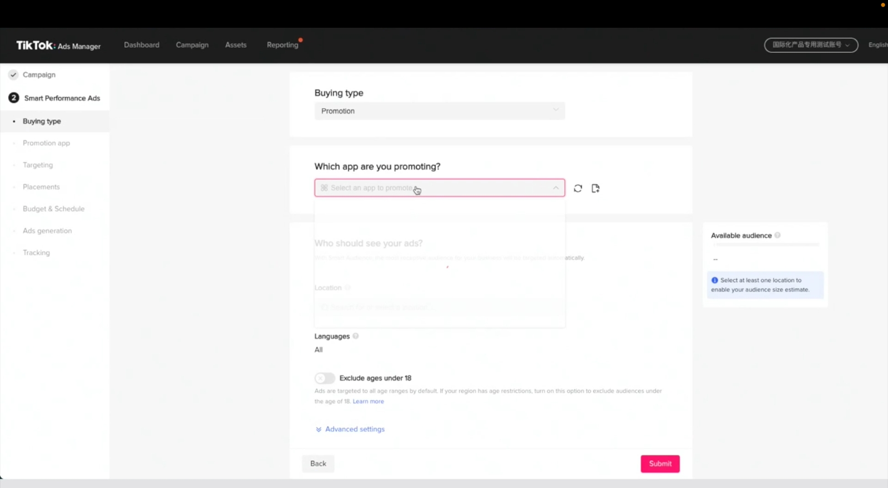The height and width of the screenshot is (488, 888).
Task: Open the Reporting tab
Action: tap(282, 45)
